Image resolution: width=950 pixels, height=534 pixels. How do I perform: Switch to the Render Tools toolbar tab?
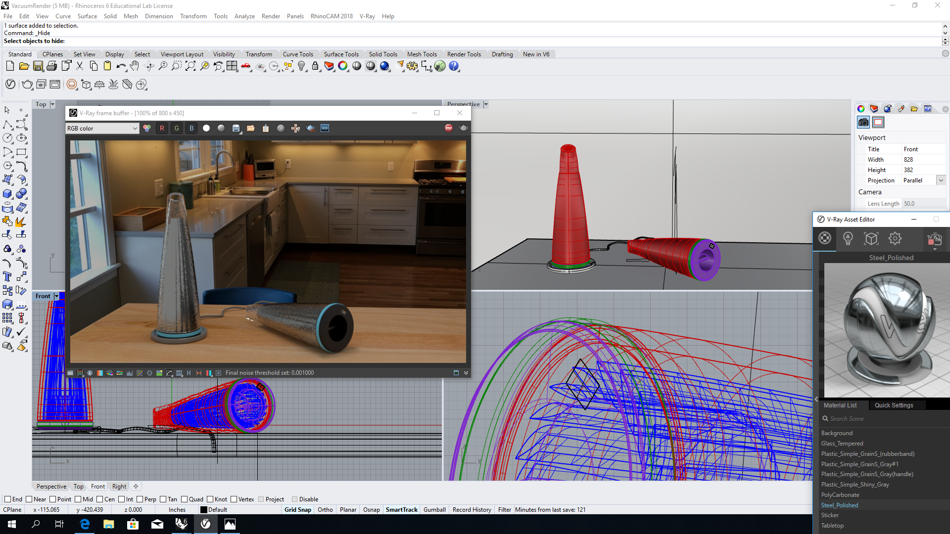464,54
